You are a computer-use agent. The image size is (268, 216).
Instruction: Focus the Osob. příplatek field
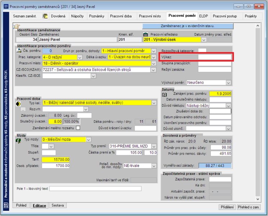coord(56,166)
